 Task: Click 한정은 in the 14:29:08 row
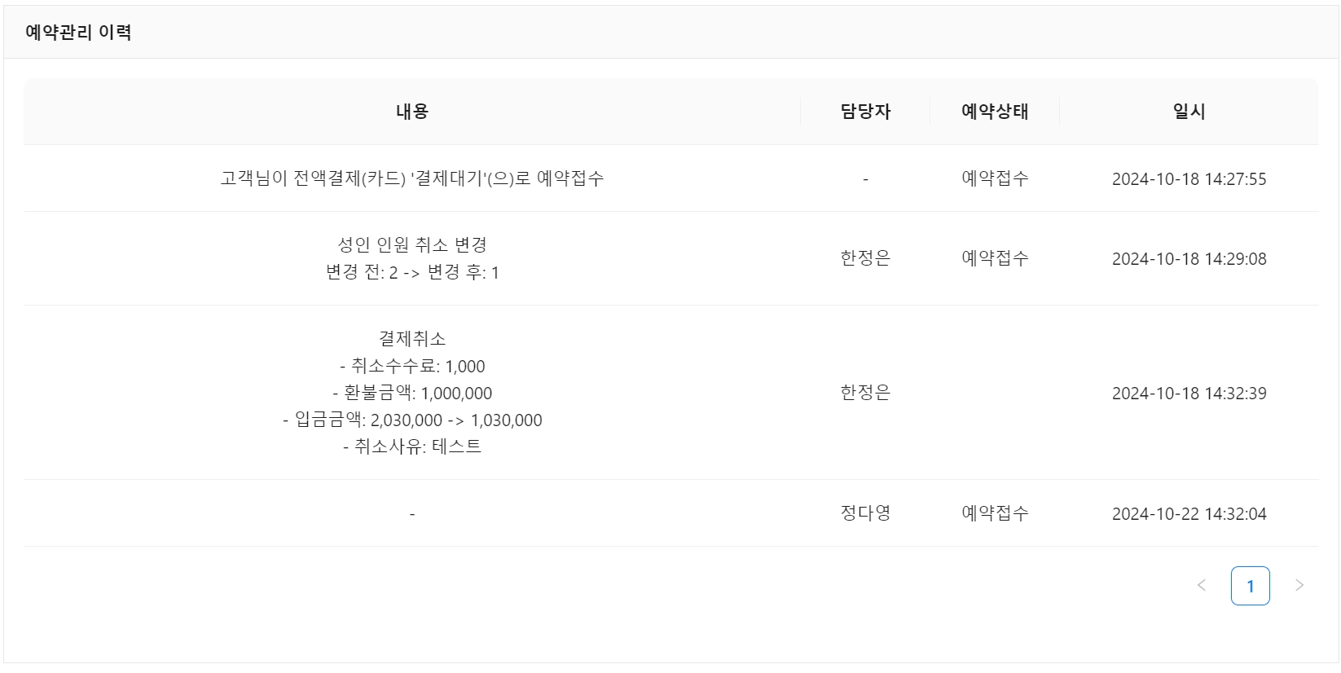point(865,258)
